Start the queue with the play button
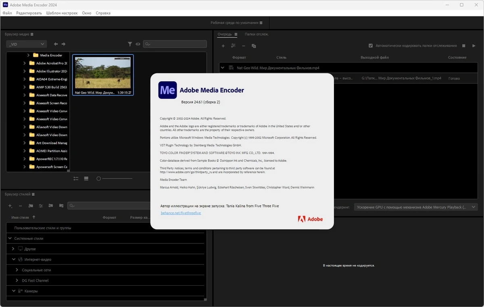 (x=474, y=46)
